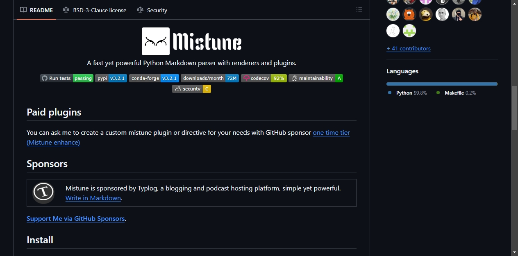Click the Makefile 0.2% language entry
Screen dimensions: 518x256
[x=456, y=93]
